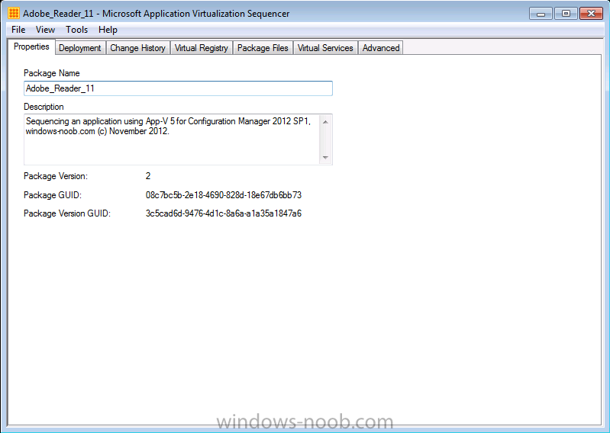Select the Properties tab
This screenshot has height=433, width=610.
pos(31,47)
